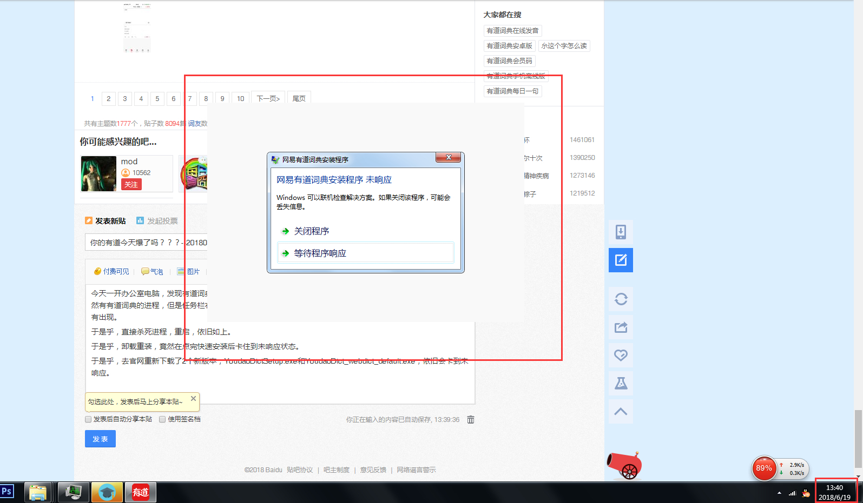Click the QQ penguin tray icon

pos(806,493)
